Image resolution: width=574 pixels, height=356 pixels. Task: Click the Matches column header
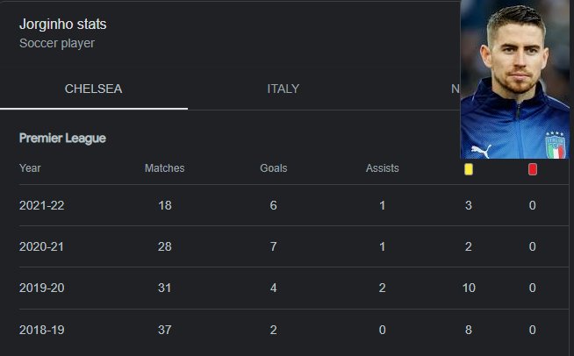(x=164, y=168)
